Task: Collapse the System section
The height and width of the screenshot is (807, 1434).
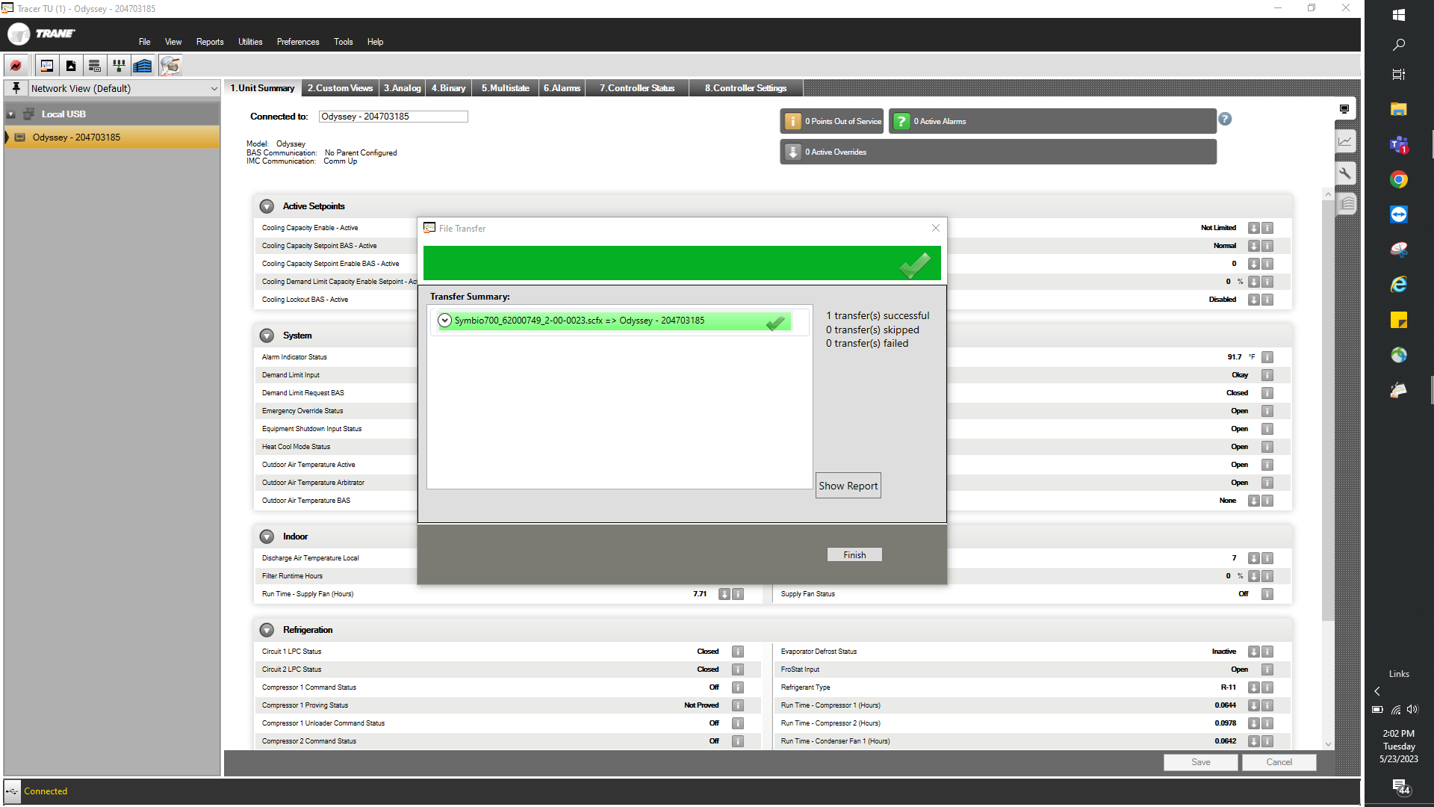Action: (267, 336)
